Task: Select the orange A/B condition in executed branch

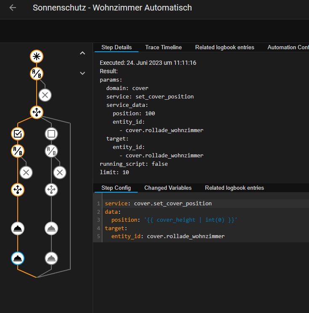Action: click(x=18, y=151)
